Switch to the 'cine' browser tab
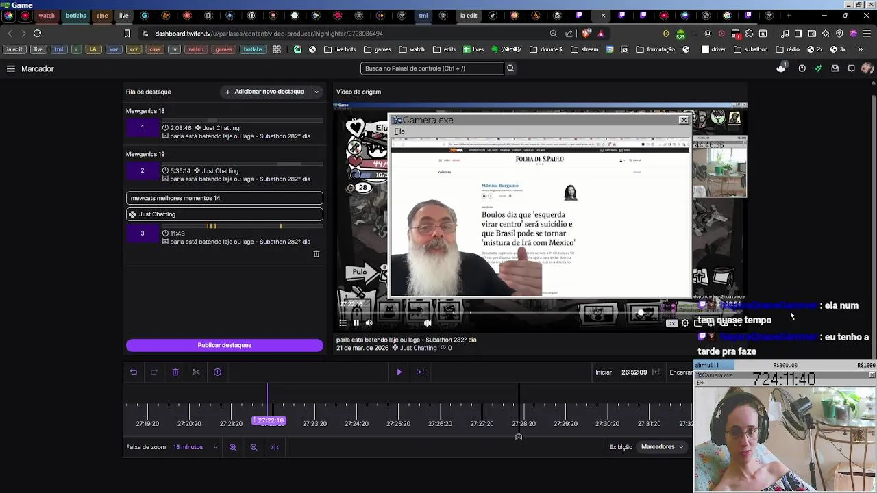877x493 pixels. tap(102, 16)
